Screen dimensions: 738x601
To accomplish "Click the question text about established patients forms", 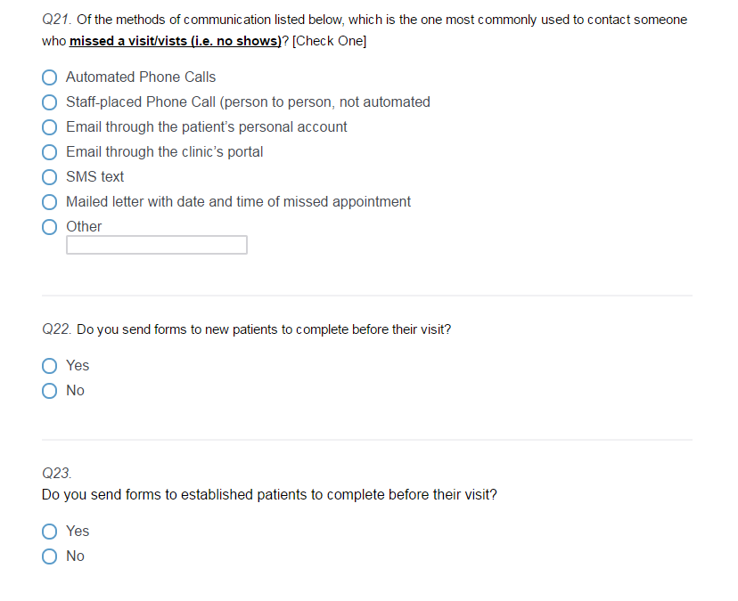I will click(269, 494).
